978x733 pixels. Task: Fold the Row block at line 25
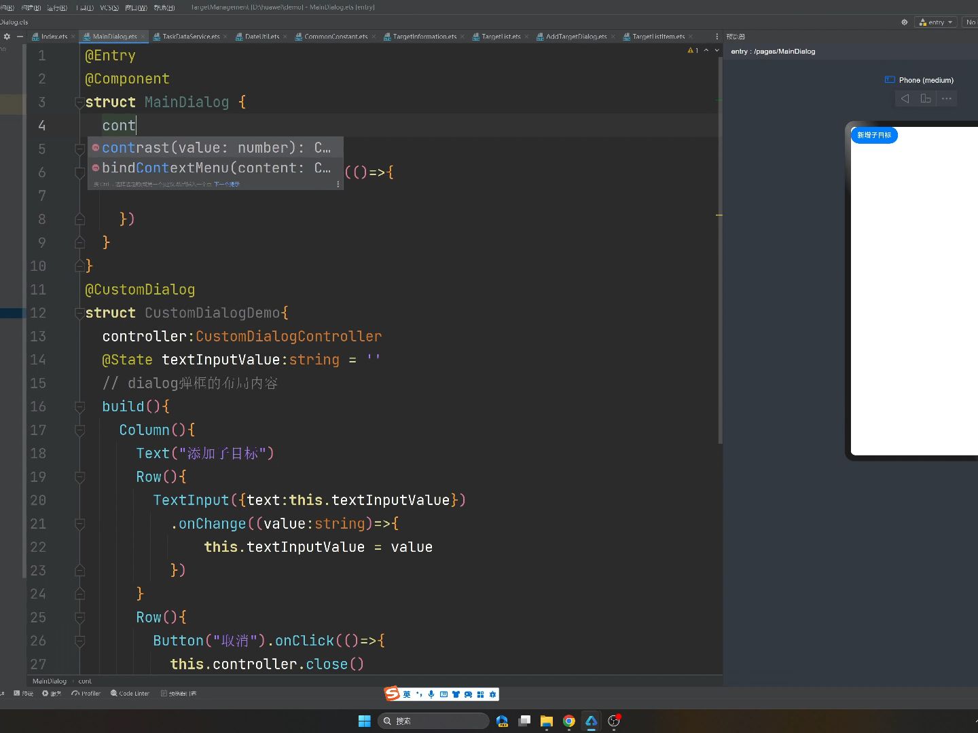point(79,618)
